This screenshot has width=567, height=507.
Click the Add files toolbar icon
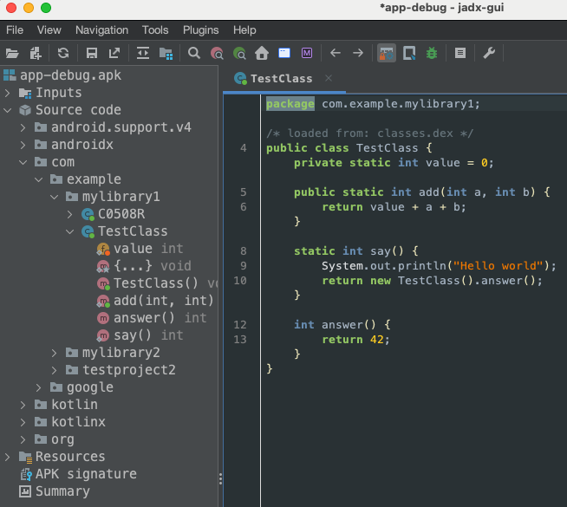(36, 54)
